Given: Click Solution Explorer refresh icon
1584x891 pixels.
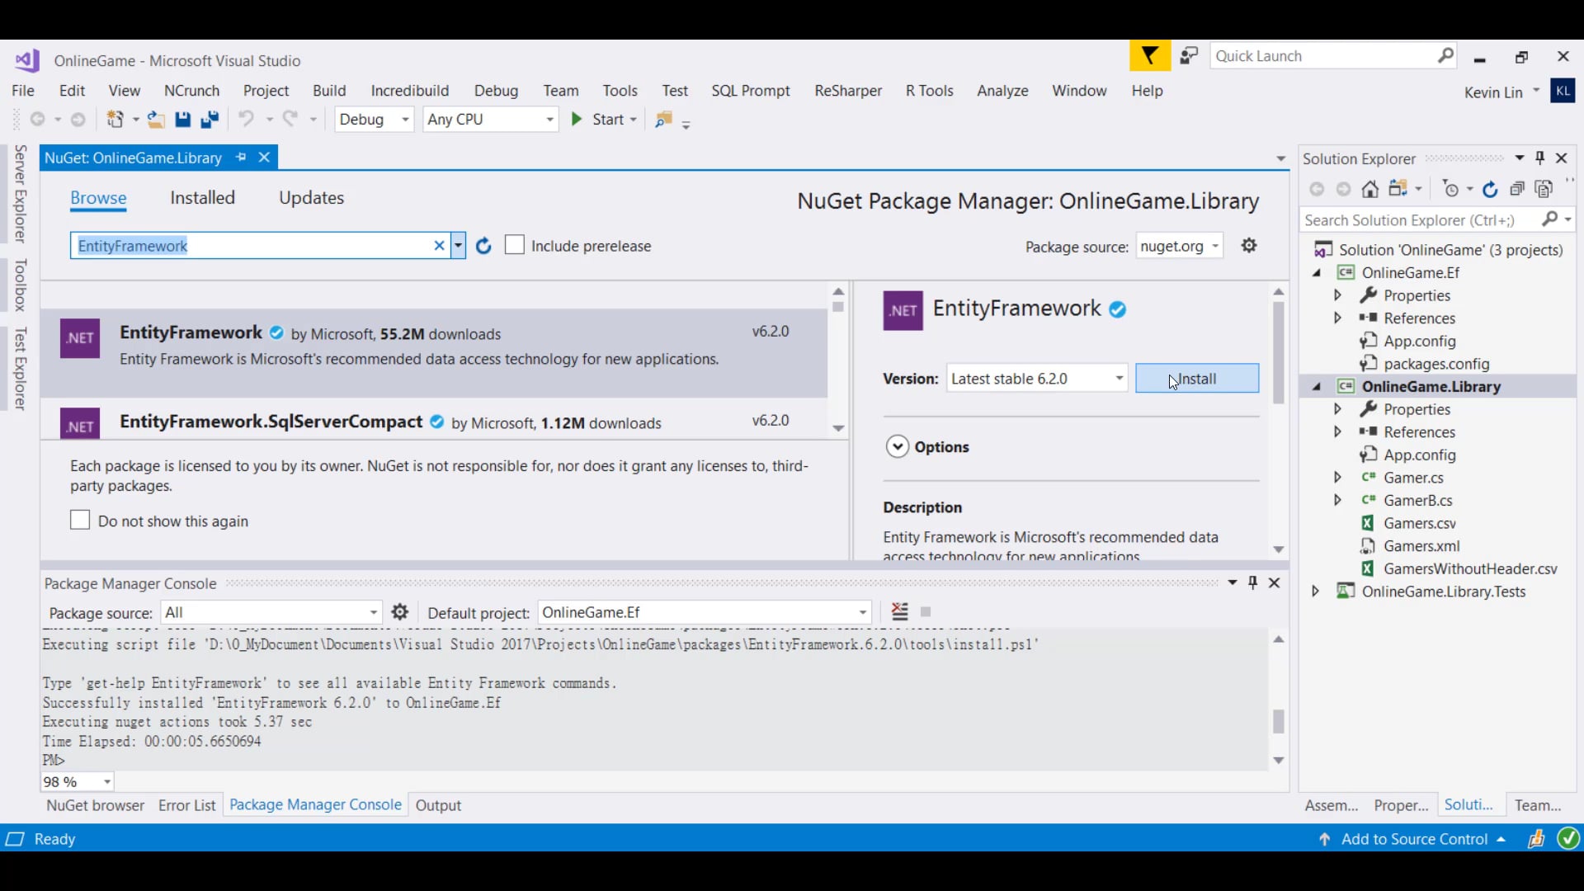Looking at the screenshot, I should 1490,190.
